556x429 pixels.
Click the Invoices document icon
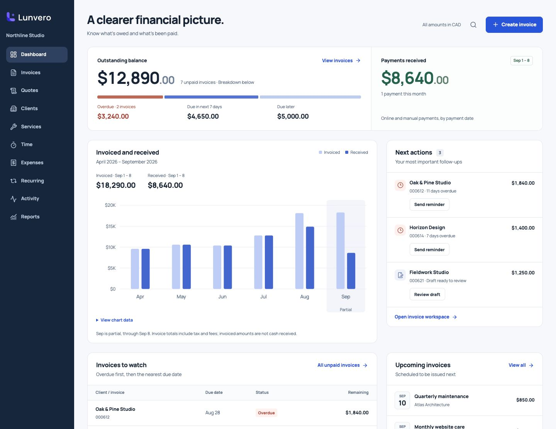[14, 73]
